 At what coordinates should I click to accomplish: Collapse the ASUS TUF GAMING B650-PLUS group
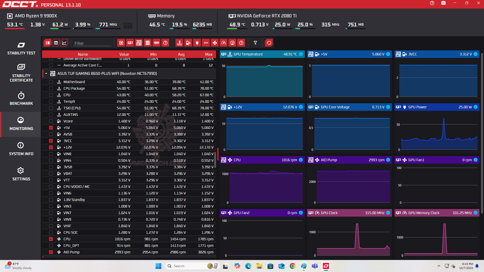click(46, 74)
